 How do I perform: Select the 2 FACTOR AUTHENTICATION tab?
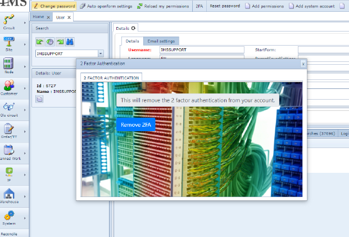click(111, 78)
